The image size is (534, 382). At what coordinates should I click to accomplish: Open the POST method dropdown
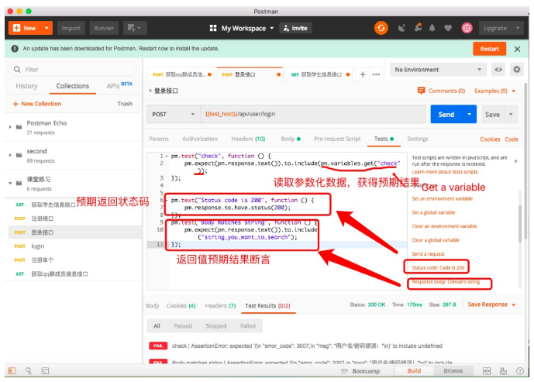point(174,114)
